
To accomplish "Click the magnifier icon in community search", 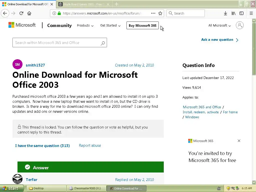I will coord(103,43).
